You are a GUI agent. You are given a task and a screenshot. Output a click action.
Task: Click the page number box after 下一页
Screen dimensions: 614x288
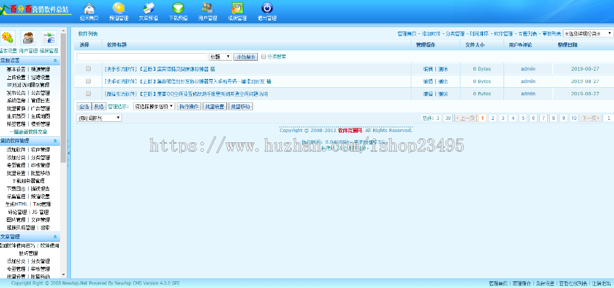(x=608, y=118)
